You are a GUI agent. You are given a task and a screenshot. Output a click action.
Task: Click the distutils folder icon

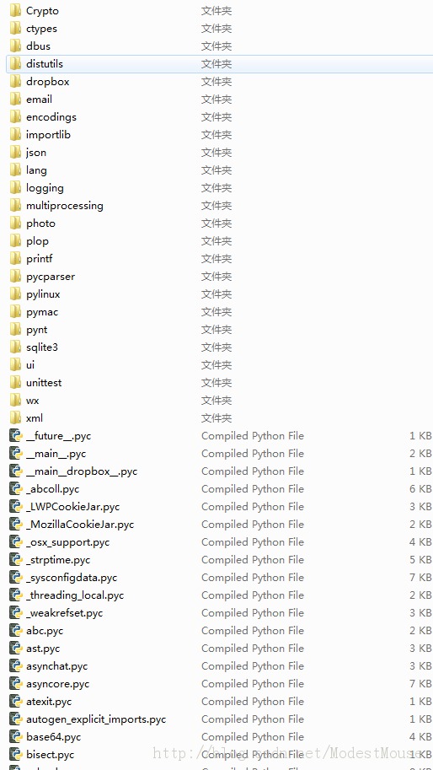point(15,64)
